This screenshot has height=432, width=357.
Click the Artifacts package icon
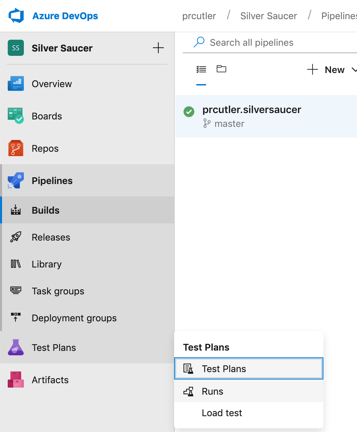click(15, 380)
